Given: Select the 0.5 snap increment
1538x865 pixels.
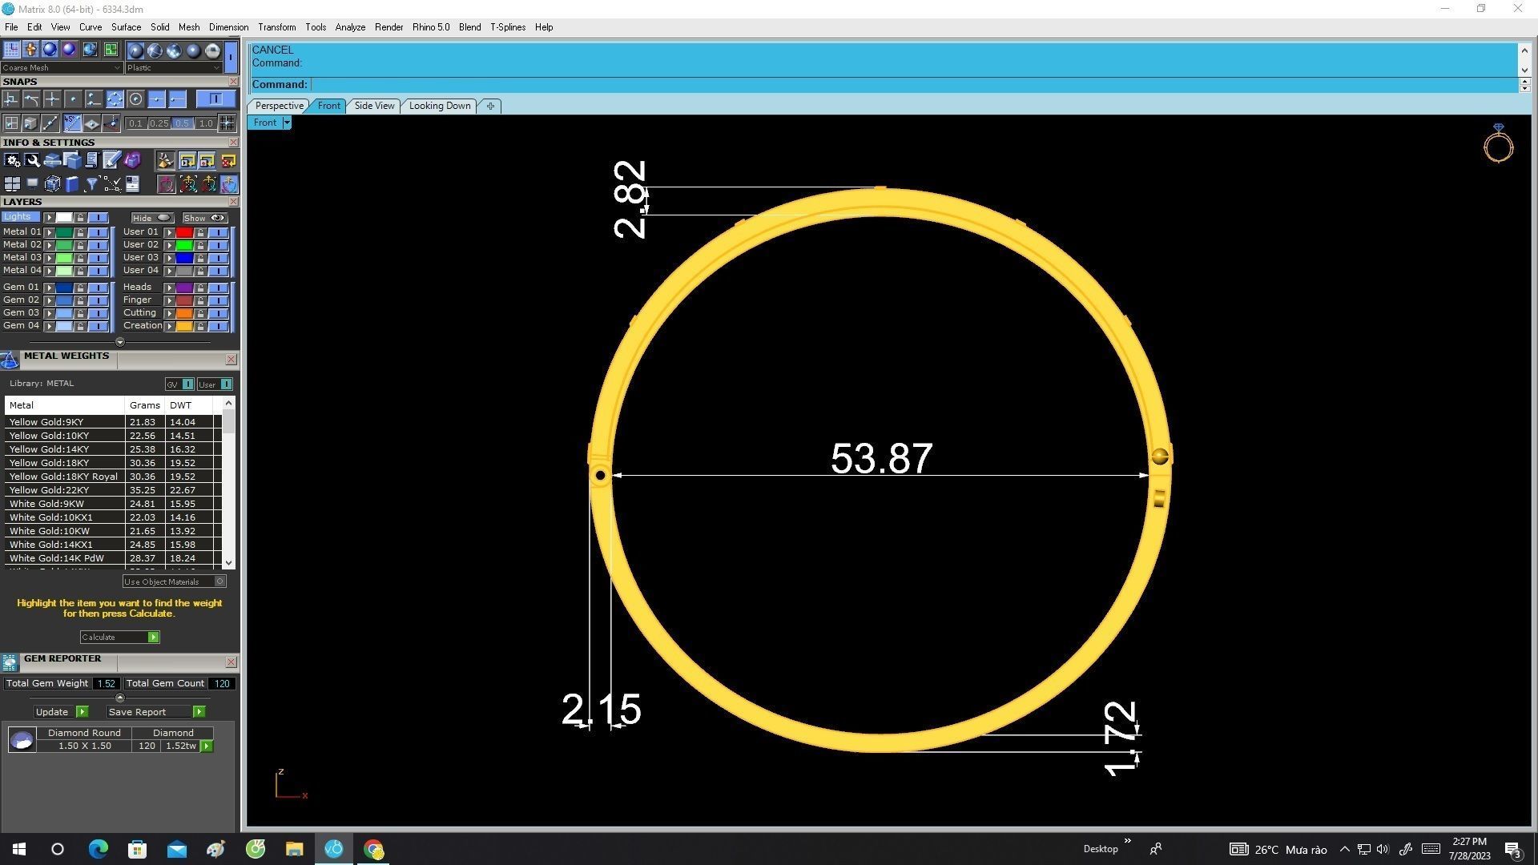Looking at the screenshot, I should click(182, 123).
